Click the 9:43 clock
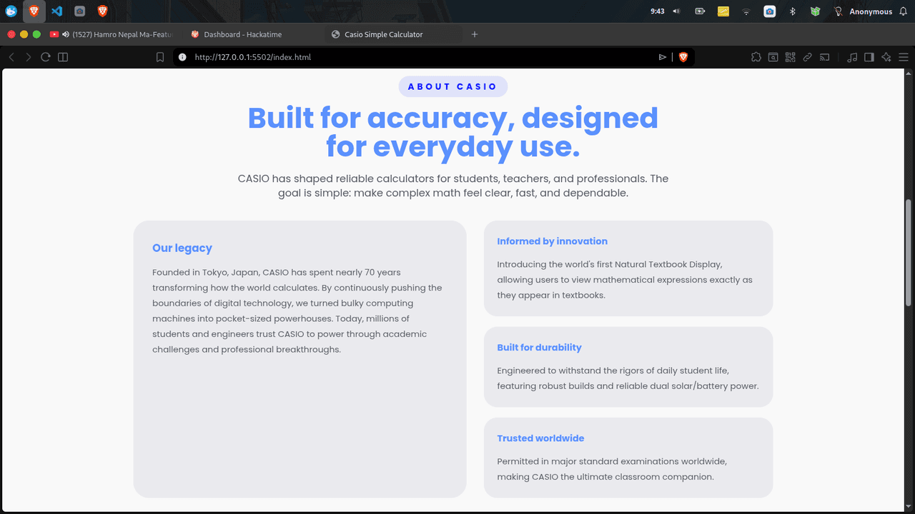Image resolution: width=915 pixels, height=514 pixels. coord(658,11)
